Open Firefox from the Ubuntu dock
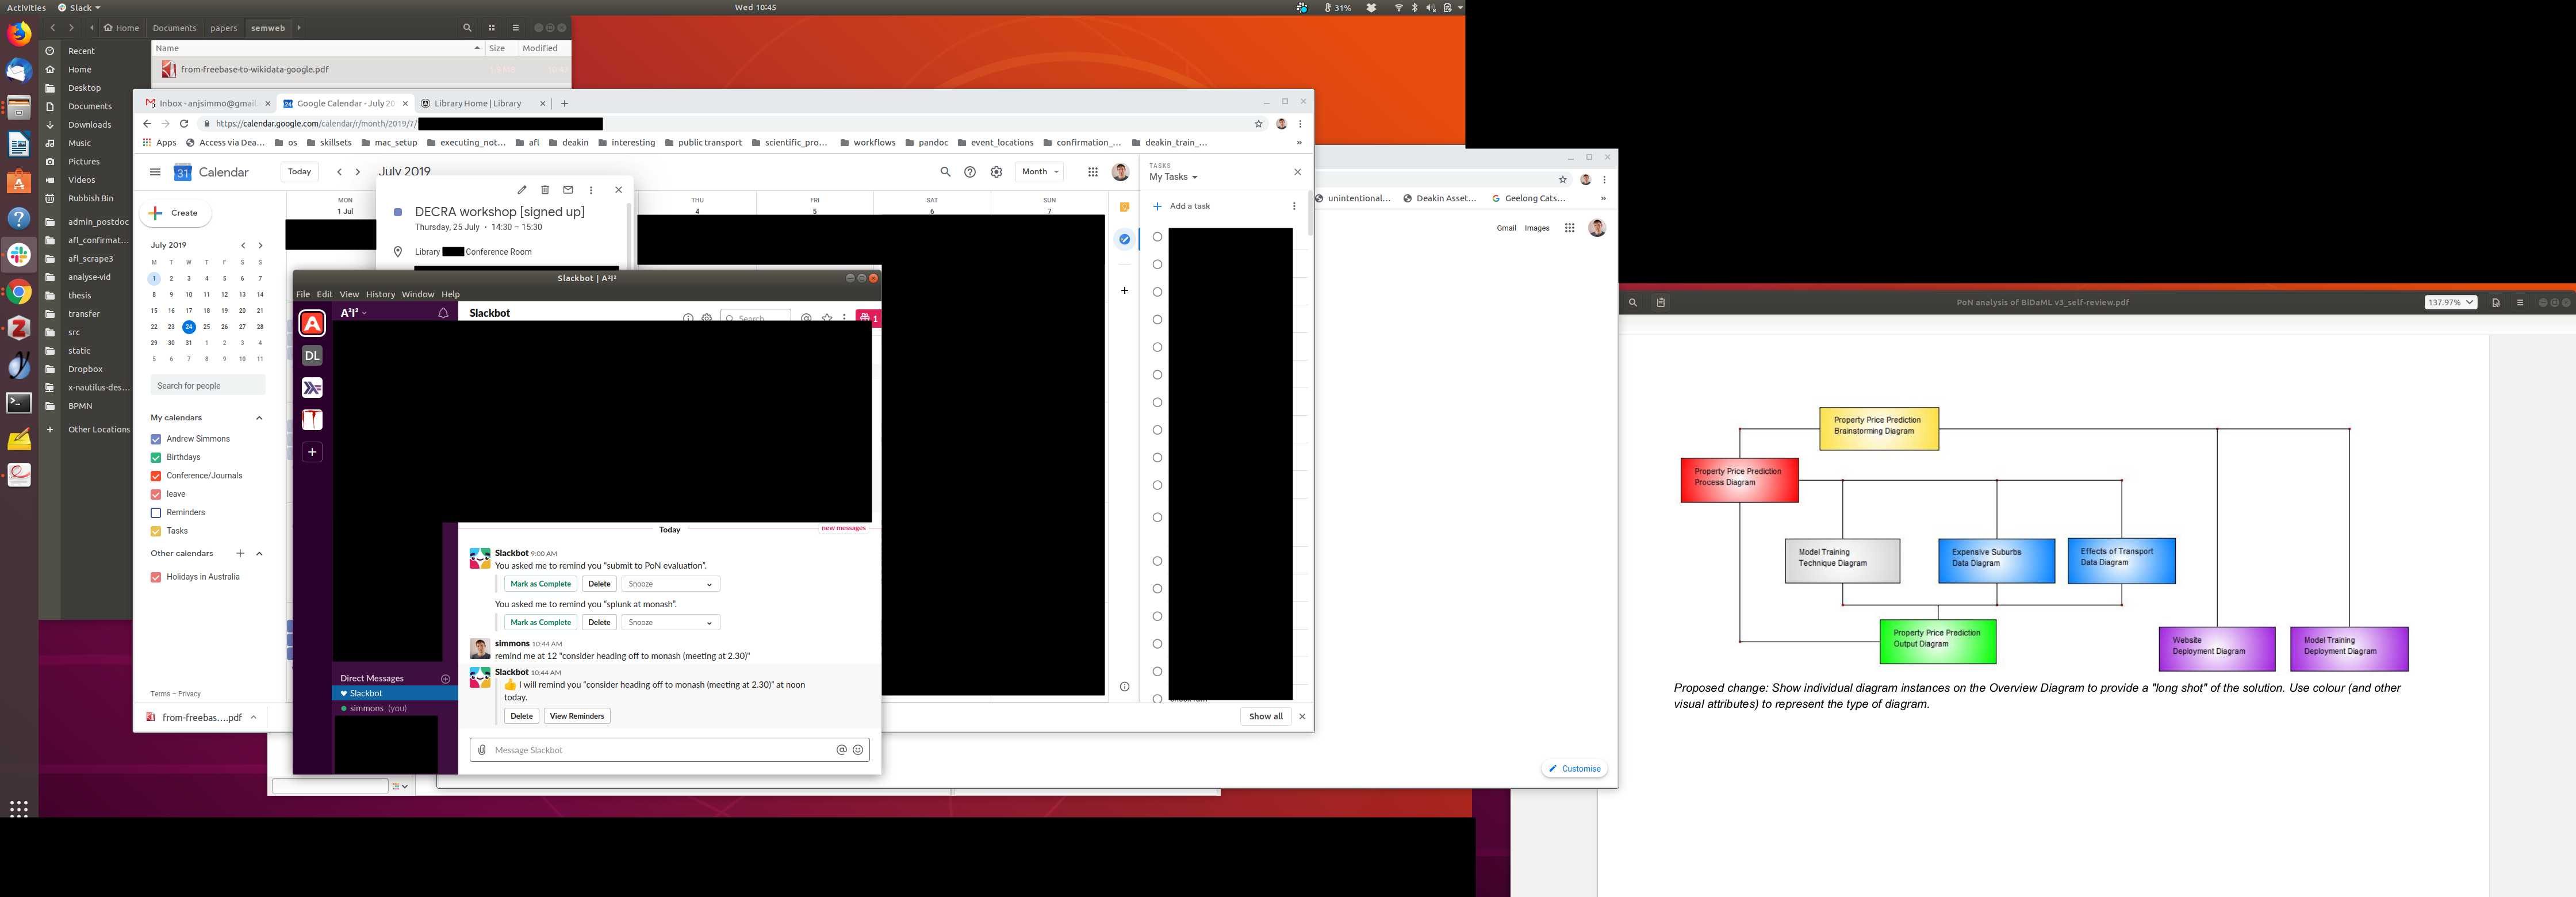2576x897 pixels. tap(19, 34)
